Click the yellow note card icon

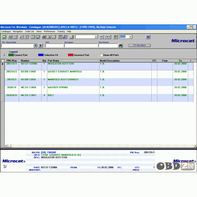click(54, 37)
